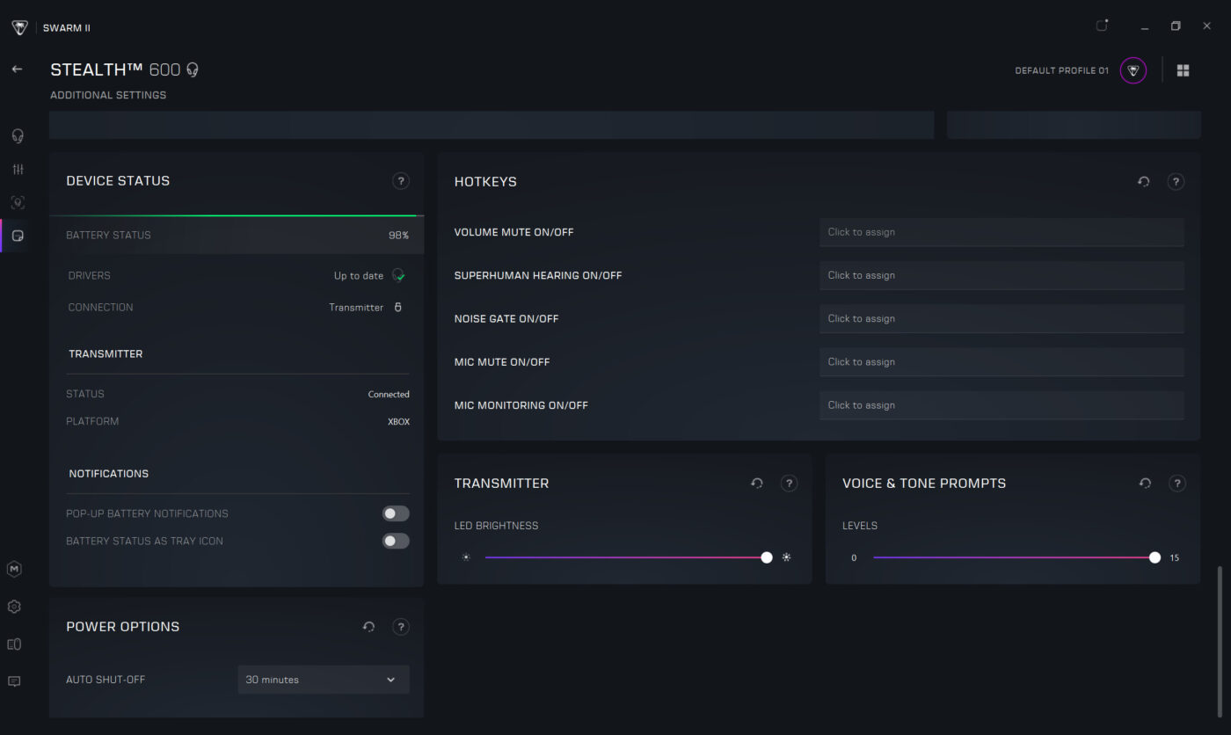This screenshot has height=735, width=1231.
Task: Assign hotkey for Superhuman Hearing On/Off
Action: click(1002, 275)
